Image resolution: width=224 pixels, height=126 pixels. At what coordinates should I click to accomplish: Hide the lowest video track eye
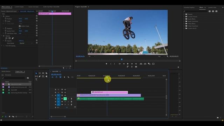[65, 95]
